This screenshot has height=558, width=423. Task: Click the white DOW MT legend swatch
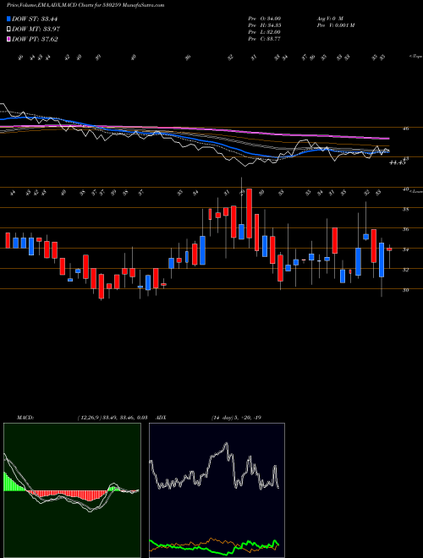[x=8, y=30]
